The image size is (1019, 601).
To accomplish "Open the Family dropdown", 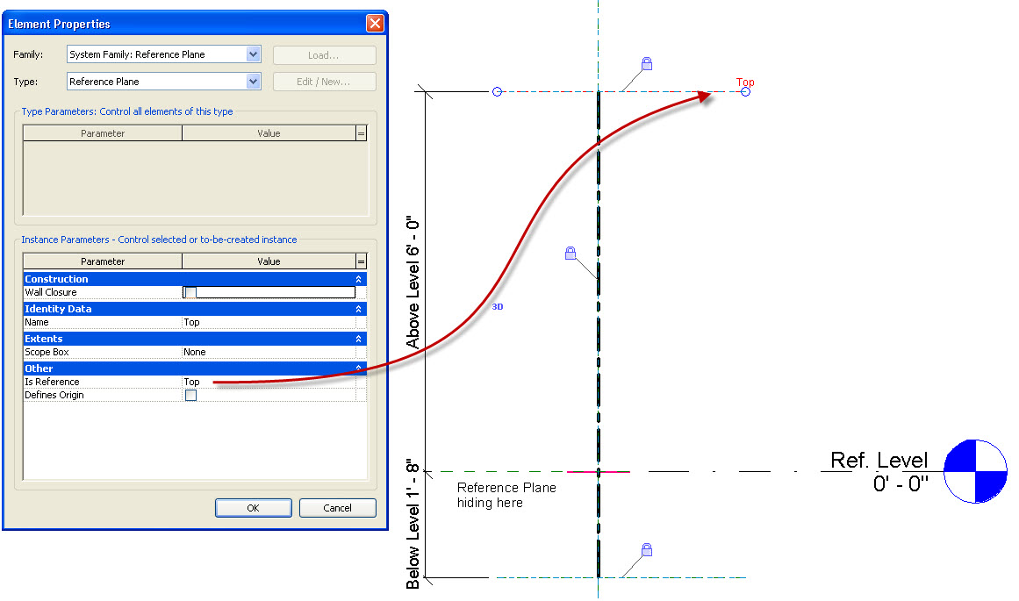I will point(254,54).
